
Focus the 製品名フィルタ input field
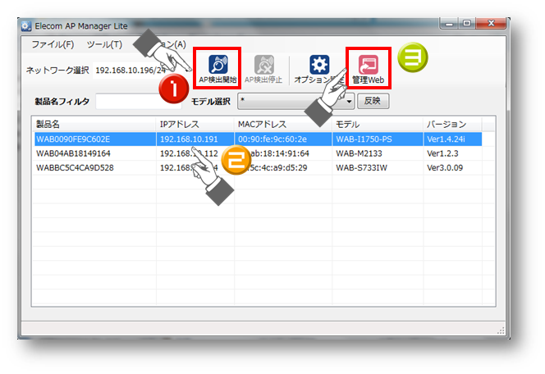(x=139, y=102)
